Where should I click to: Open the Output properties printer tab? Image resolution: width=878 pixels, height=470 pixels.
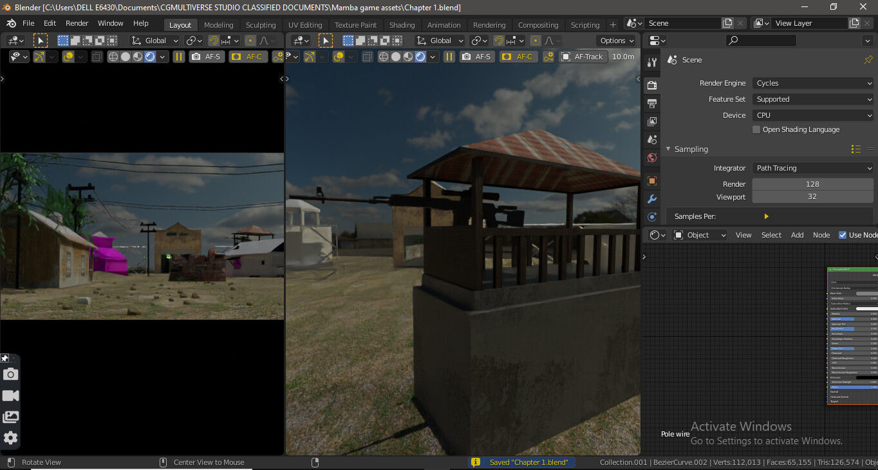coord(651,104)
